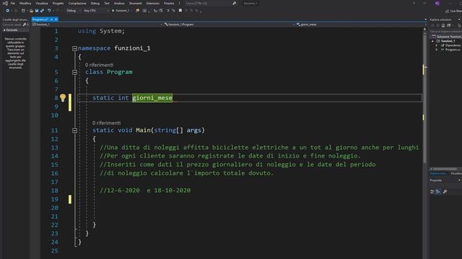Open the Debug menu
The height and width of the screenshot is (259, 462).
95,3
